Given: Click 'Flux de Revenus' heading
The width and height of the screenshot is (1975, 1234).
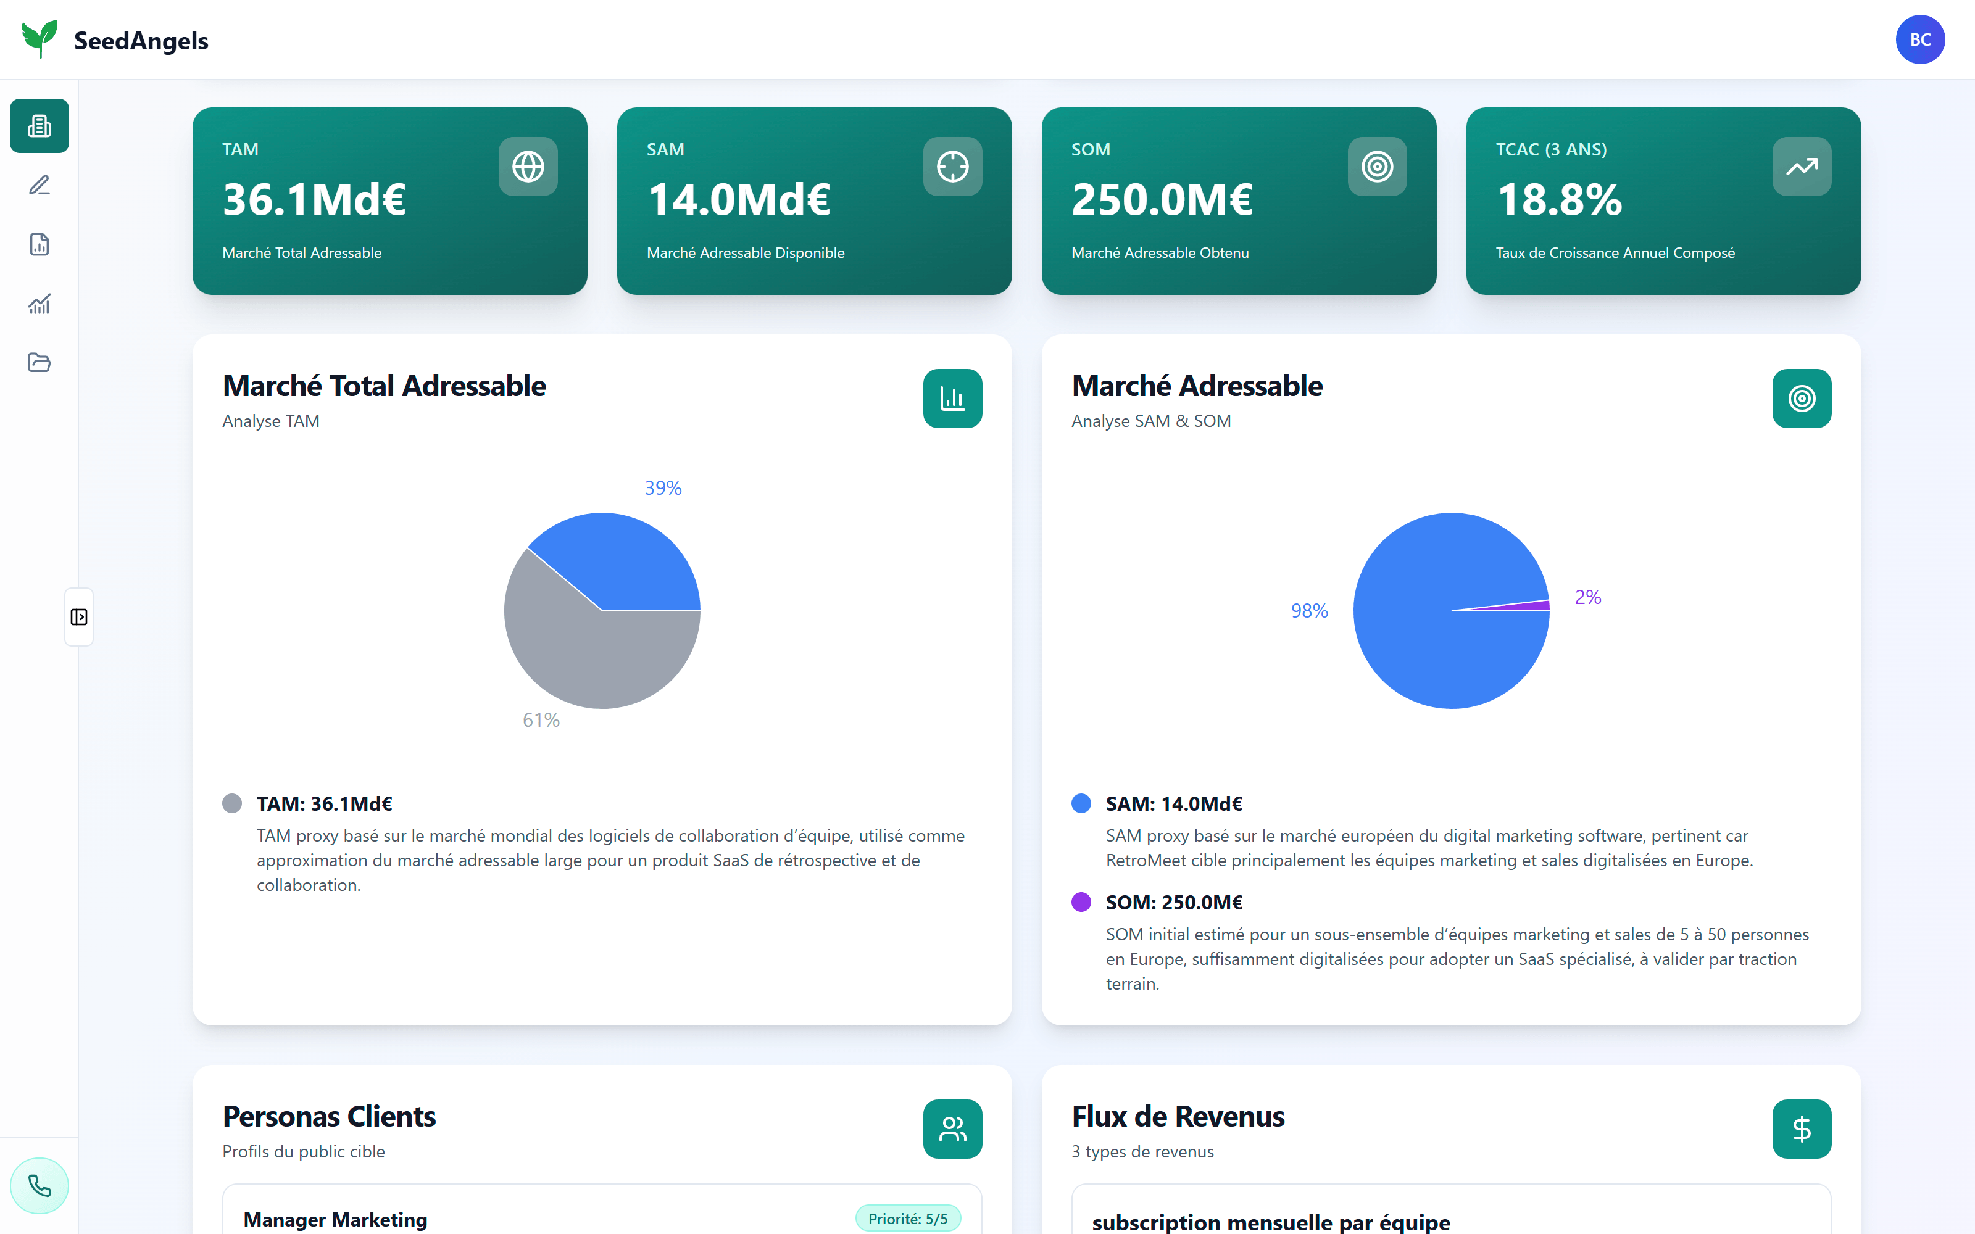Looking at the screenshot, I should pos(1178,1116).
